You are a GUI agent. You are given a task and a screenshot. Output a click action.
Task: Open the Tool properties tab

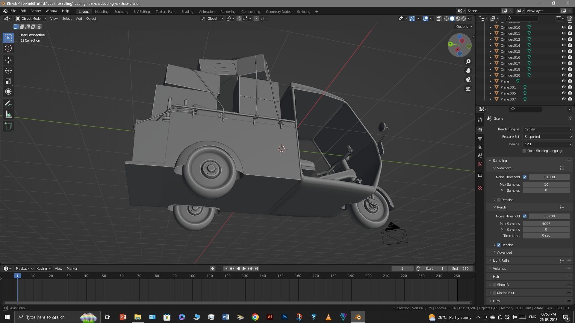click(480, 119)
